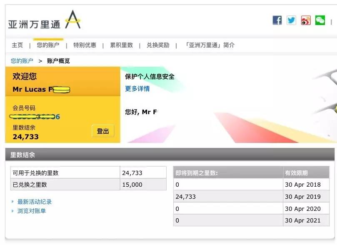Click the 亚洲万里通 logo
Image resolution: width=337 pixels, height=245 pixels.
[44, 21]
